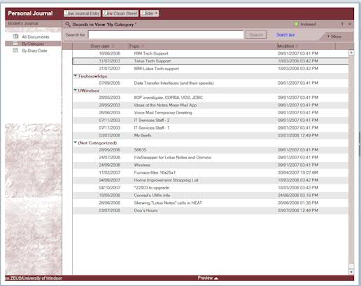Open IIOP investigate CORBA entry
361x286 pixels.
pyautogui.click(x=211, y=97)
